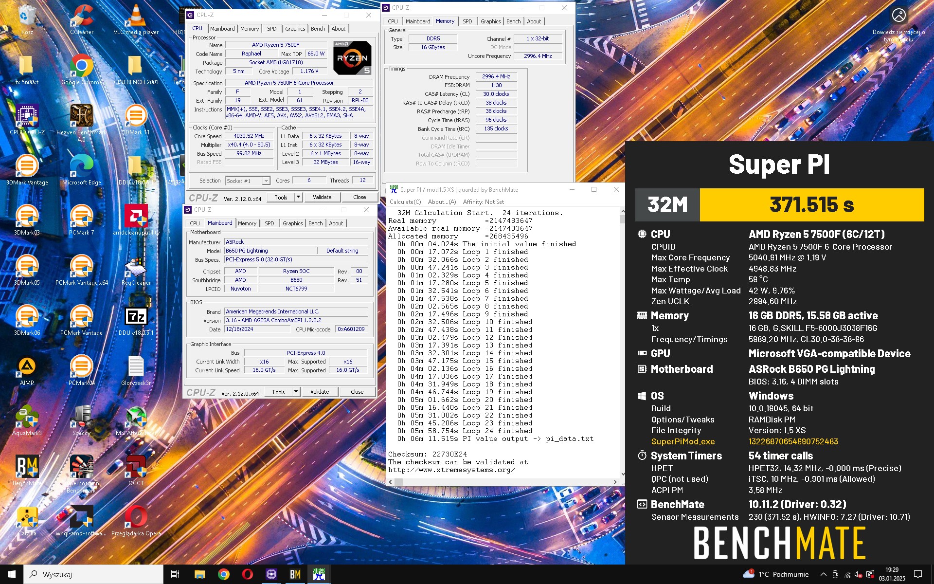Viewport: 934px width, 584px height.
Task: Click Validate in Mainboard CPU-Z window
Action: coord(320,392)
